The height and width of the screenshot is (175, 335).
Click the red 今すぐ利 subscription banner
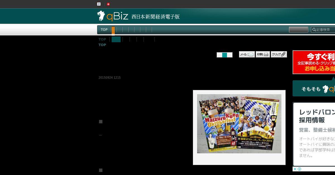[x=314, y=62]
